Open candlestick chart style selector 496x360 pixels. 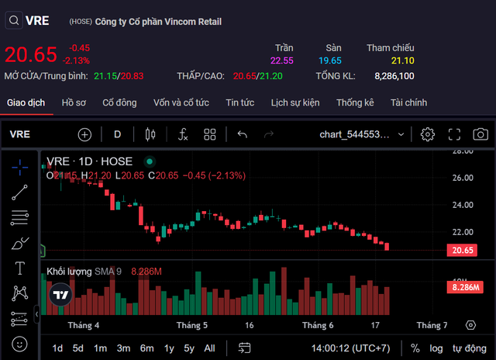point(150,134)
